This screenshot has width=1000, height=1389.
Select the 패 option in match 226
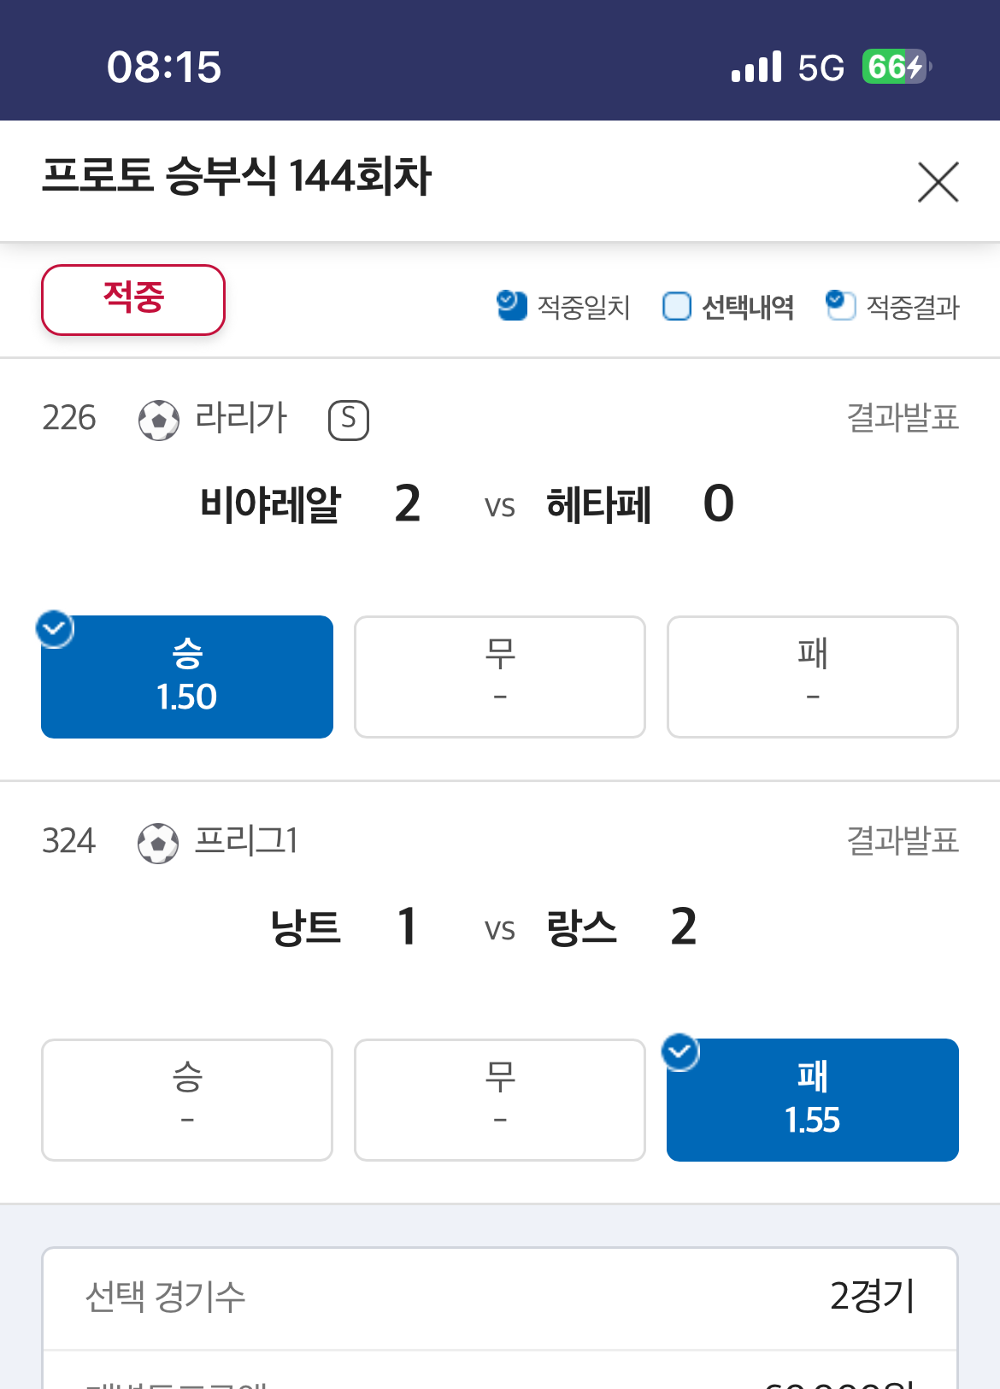coord(812,677)
